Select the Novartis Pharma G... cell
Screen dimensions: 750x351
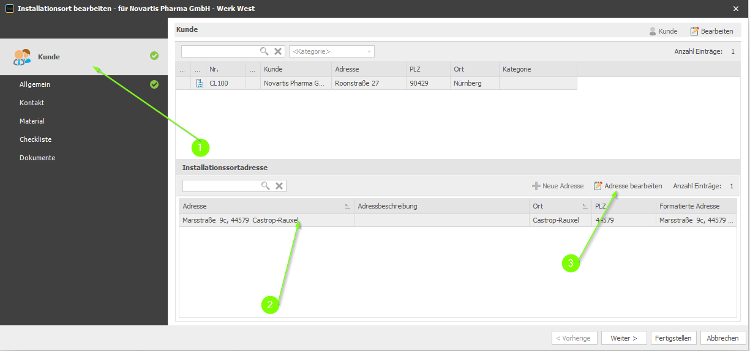296,83
